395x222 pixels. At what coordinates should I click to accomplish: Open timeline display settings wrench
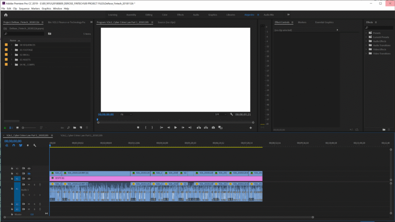point(34,145)
